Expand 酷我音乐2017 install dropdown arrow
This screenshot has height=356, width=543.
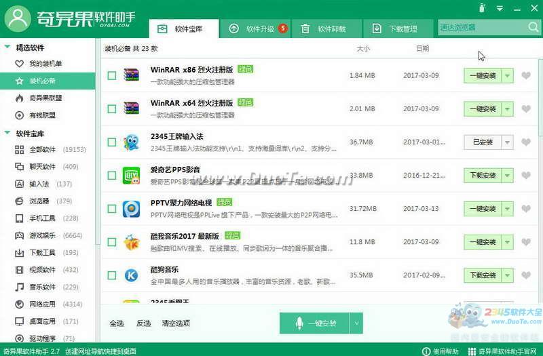(x=507, y=242)
